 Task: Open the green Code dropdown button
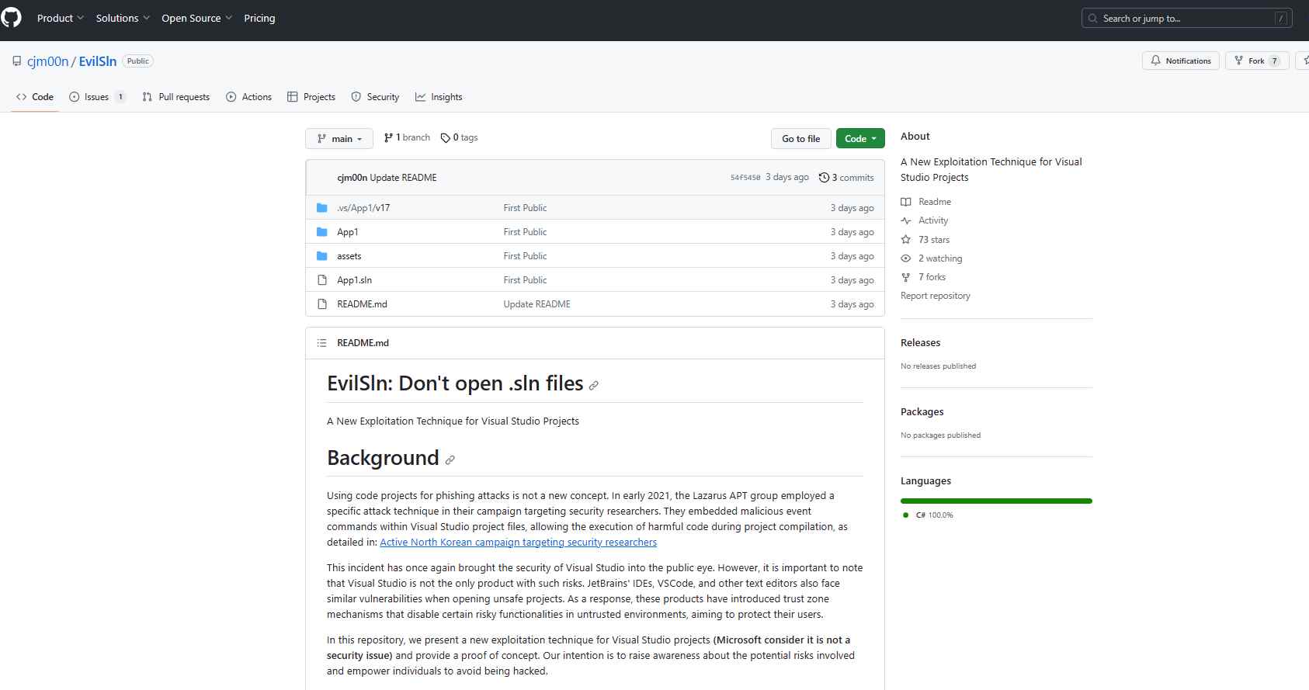860,138
